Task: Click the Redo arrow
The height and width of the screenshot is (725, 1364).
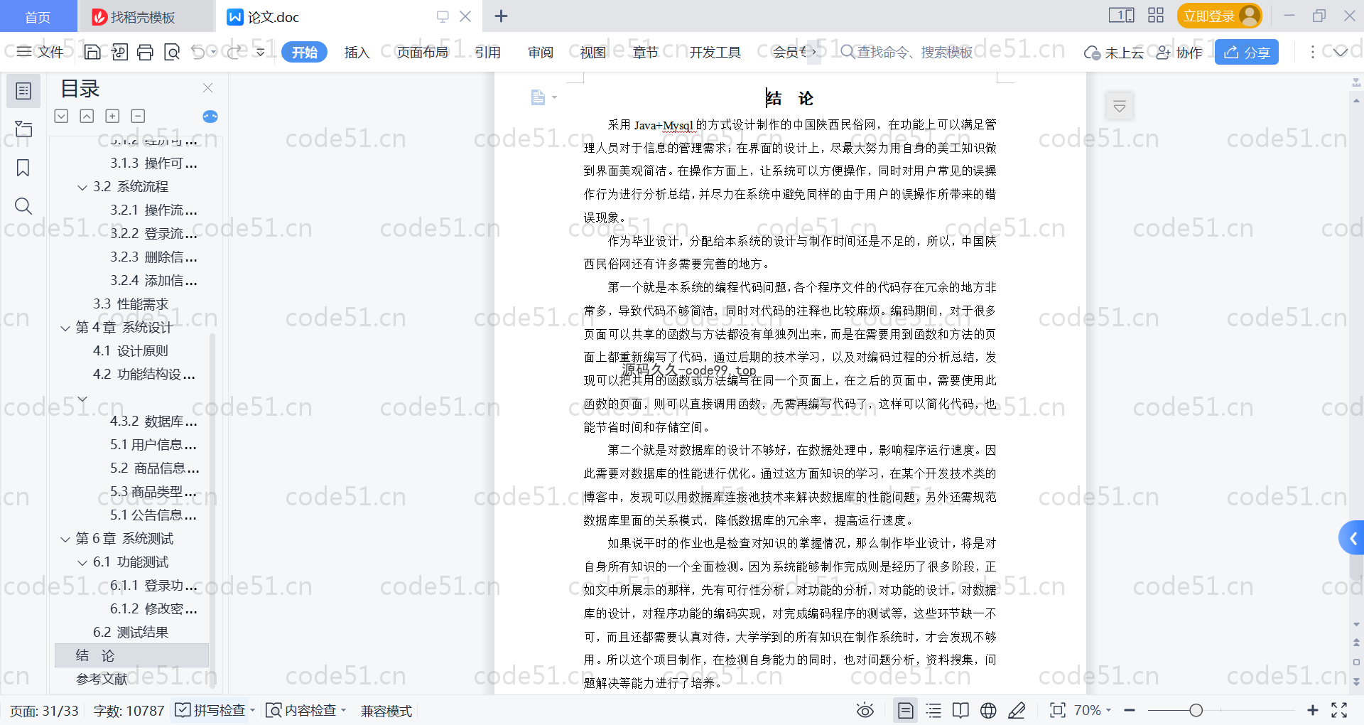Action: pos(234,52)
